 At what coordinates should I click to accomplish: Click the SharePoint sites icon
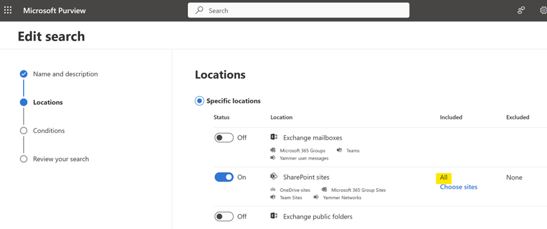pos(274,177)
